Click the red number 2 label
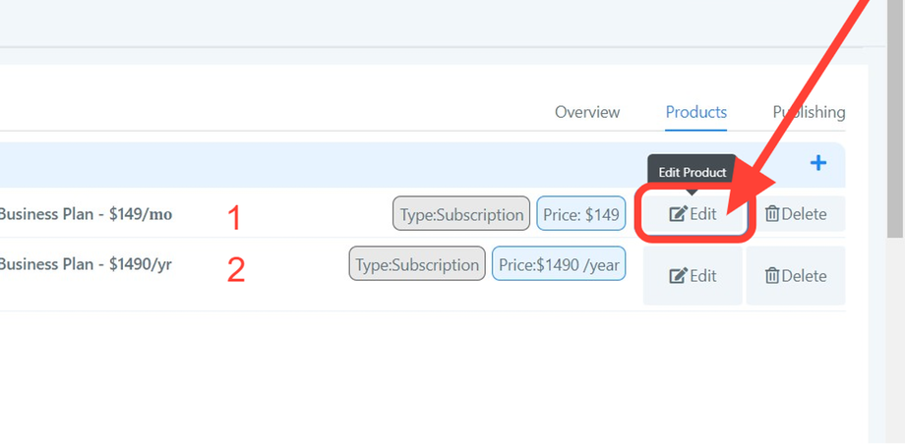Viewport: 905px width, 444px height. (236, 270)
